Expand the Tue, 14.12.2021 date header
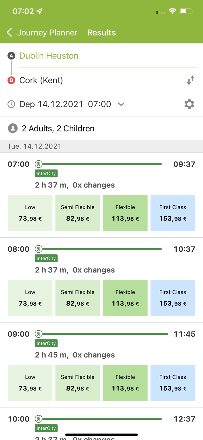Screen dimensions: 203x440 tap(34, 146)
